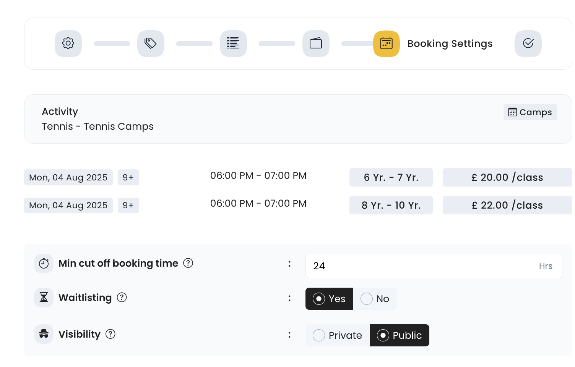Expand the first row's 9+ dates badge
This screenshot has height=367, width=575.
pyautogui.click(x=128, y=177)
